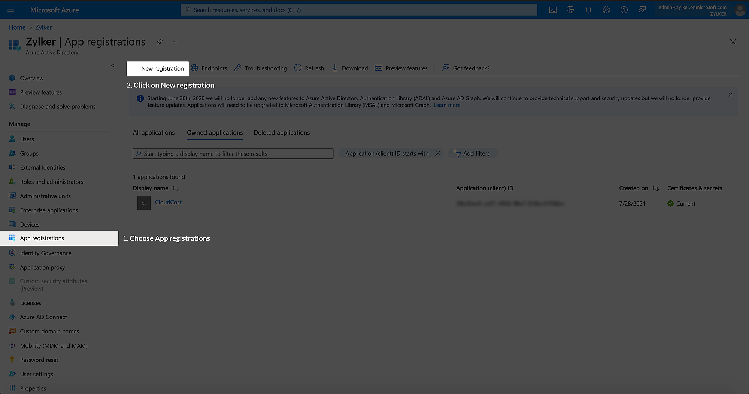This screenshot has width=749, height=394.
Task: Toggle Display name sort order
Action: coord(175,188)
